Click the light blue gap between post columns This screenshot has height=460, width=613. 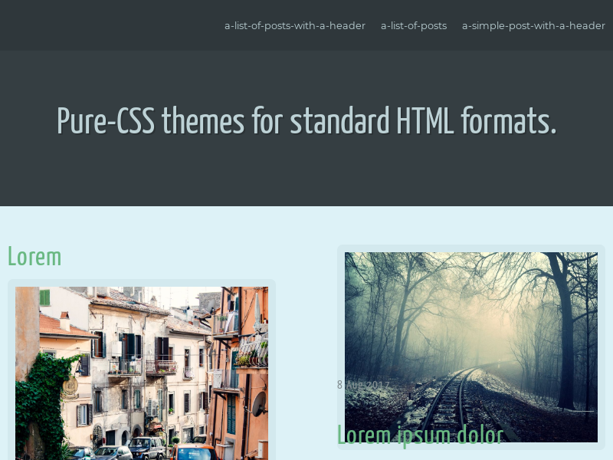[306, 345]
